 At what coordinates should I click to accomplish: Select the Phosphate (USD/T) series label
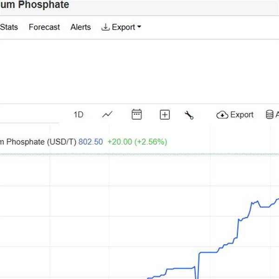pos(41,142)
